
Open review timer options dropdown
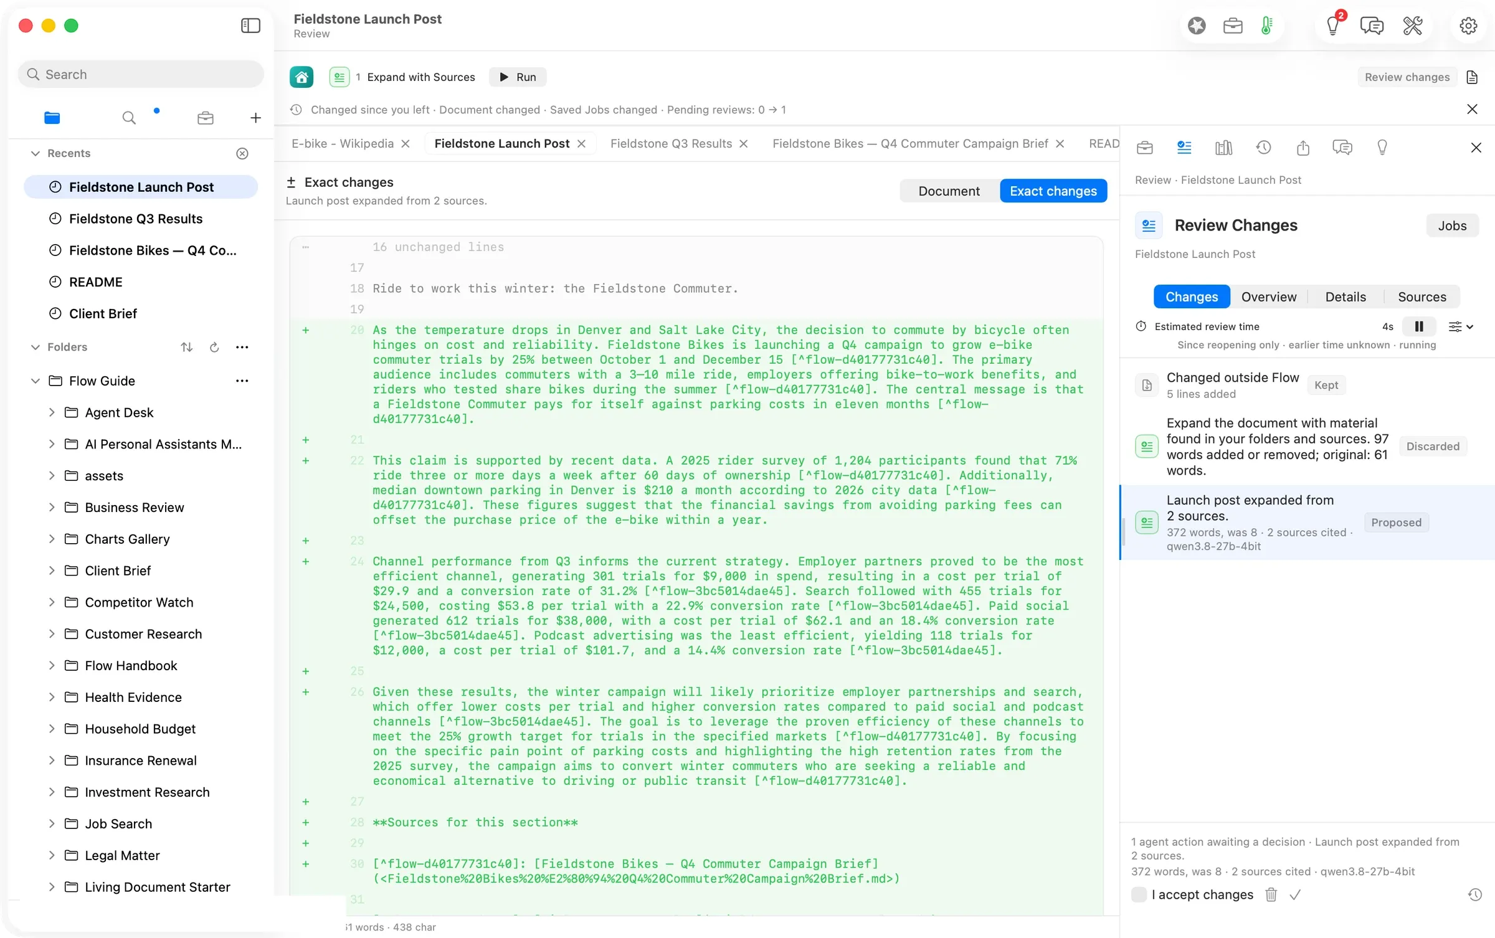coord(1461,326)
